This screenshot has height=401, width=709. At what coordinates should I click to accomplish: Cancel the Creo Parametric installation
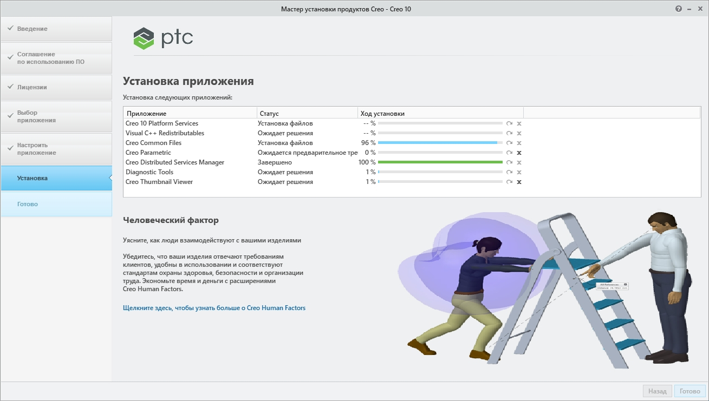(519, 153)
